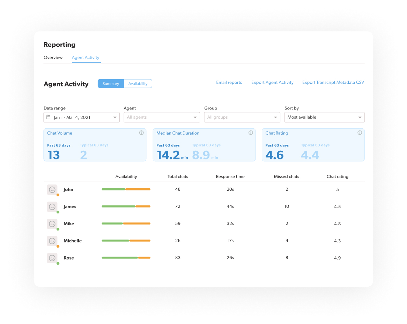
Task: Click Export Transcript Metadata CSV link
Action: pos(333,83)
